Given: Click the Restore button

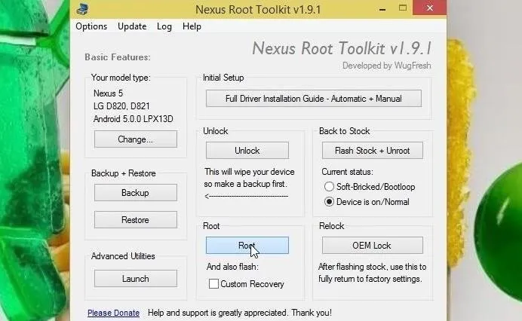Looking at the screenshot, I should (x=136, y=219).
